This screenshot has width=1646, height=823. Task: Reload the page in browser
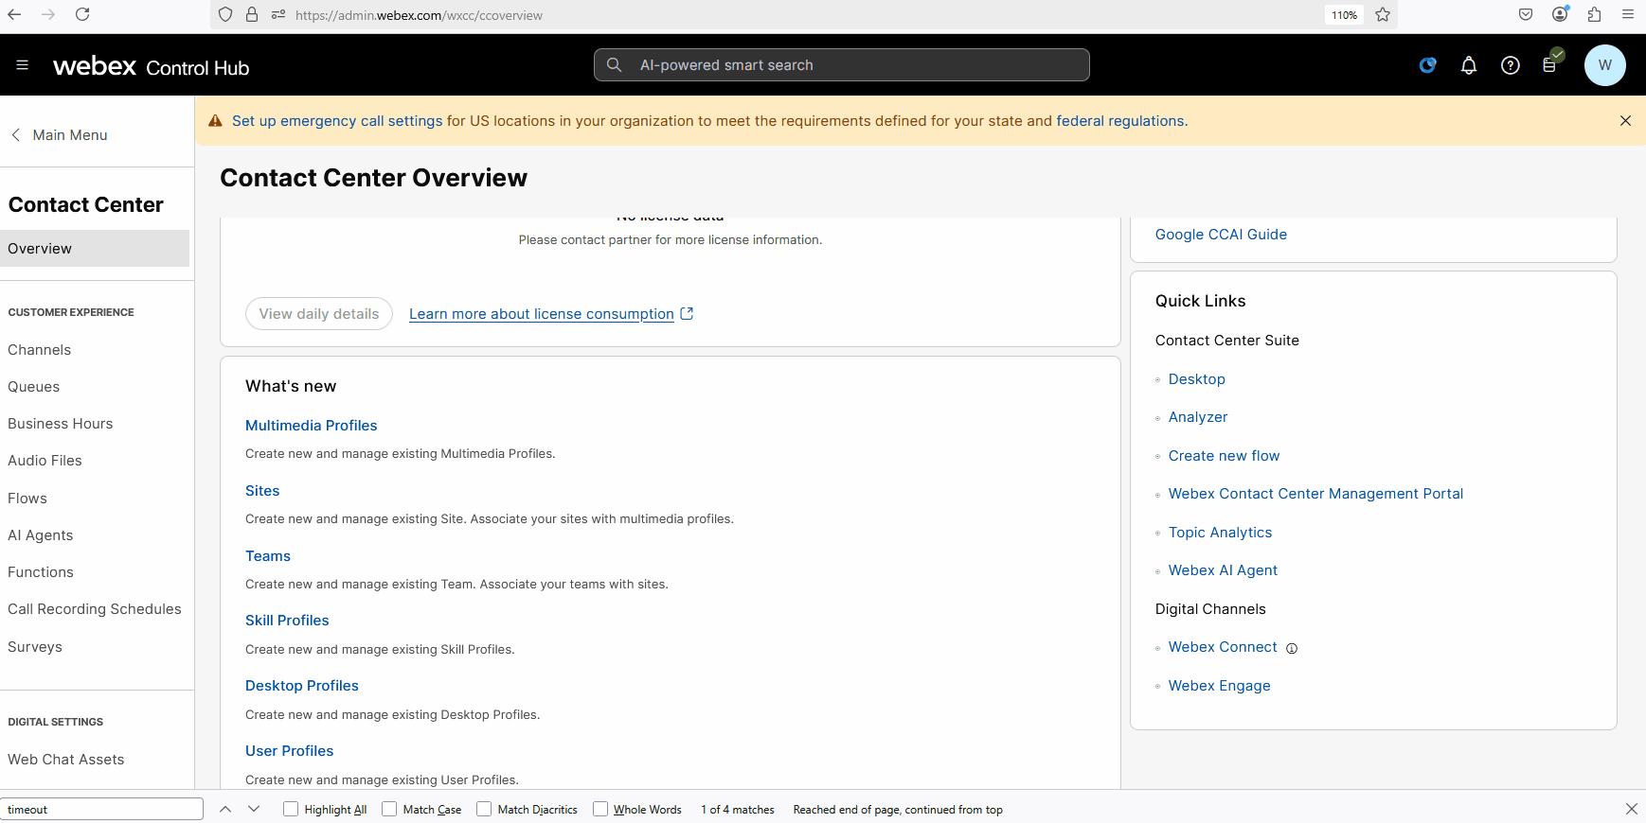click(x=82, y=14)
